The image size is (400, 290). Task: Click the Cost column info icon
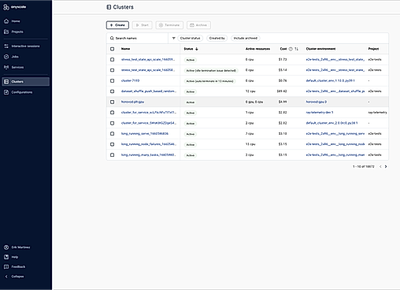[291, 49]
